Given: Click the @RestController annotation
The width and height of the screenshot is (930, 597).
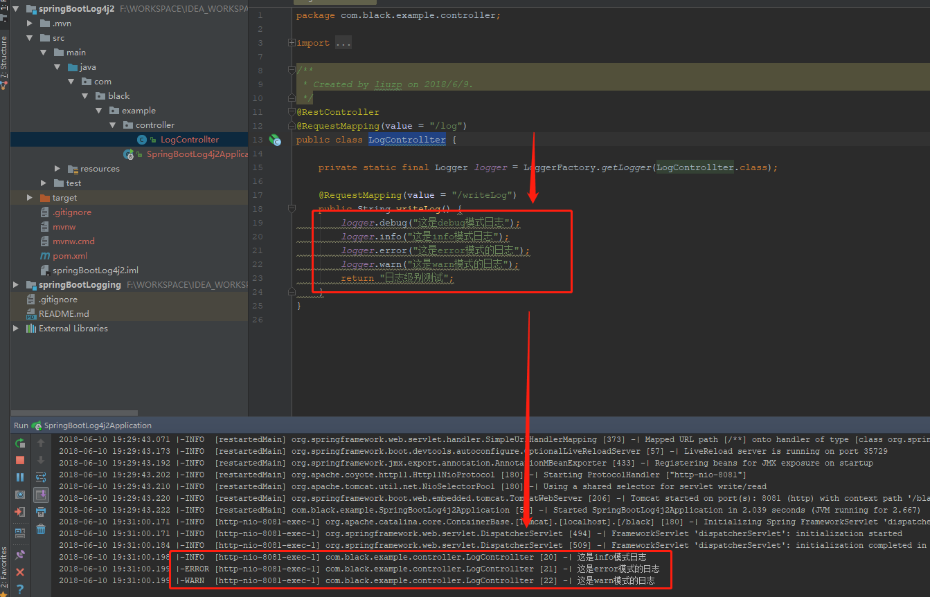Looking at the screenshot, I should pyautogui.click(x=338, y=112).
